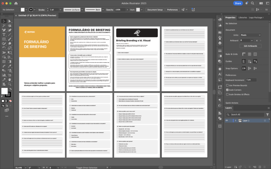Viewport: 271px width, 169px height.
Task: Expand Layer 1 disclosure arrow
Action: pos(235,120)
